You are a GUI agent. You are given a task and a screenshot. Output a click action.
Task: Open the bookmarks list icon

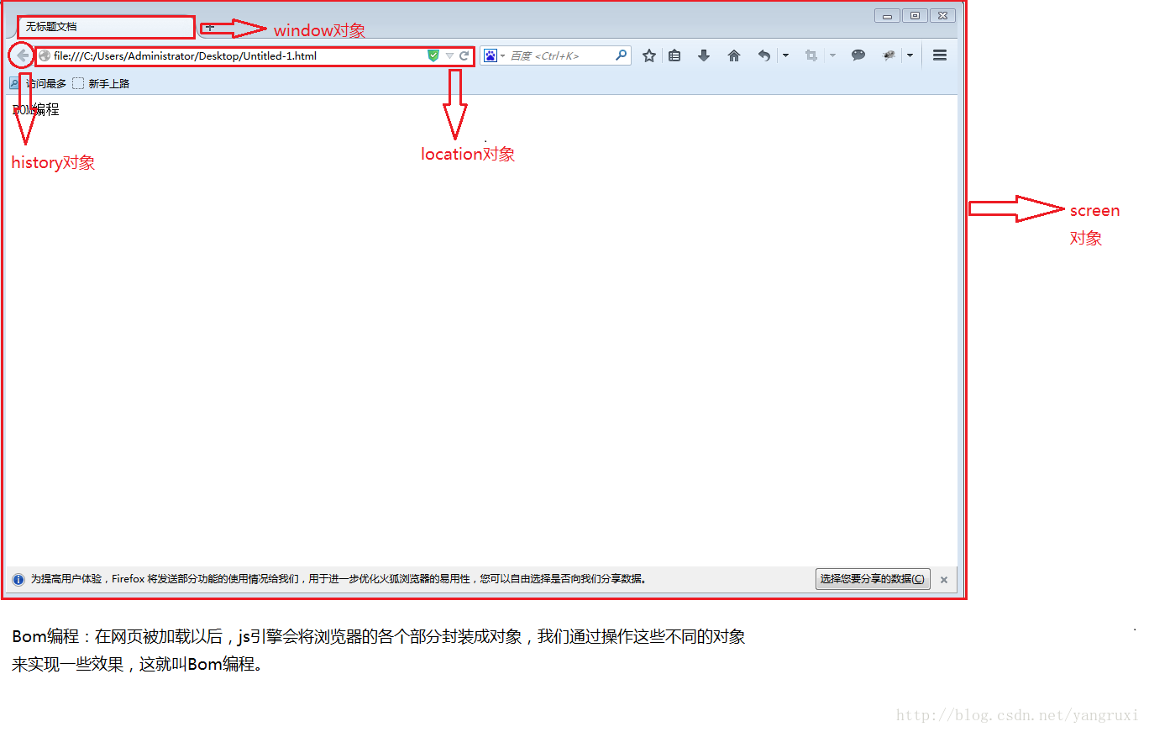click(x=674, y=55)
